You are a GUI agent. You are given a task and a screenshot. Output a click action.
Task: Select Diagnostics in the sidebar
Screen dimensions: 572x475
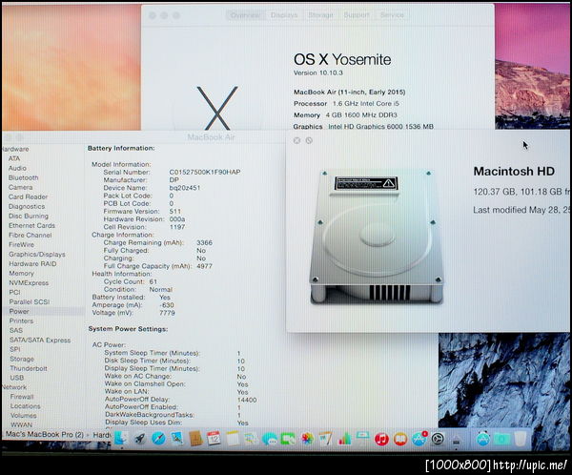click(27, 206)
